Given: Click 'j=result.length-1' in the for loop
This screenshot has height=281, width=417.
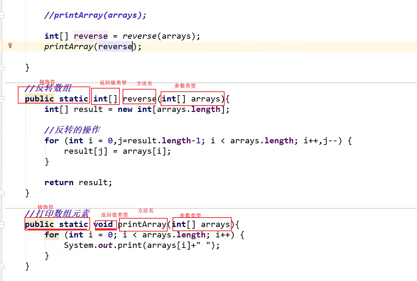Looking at the screenshot, I should [159, 141].
